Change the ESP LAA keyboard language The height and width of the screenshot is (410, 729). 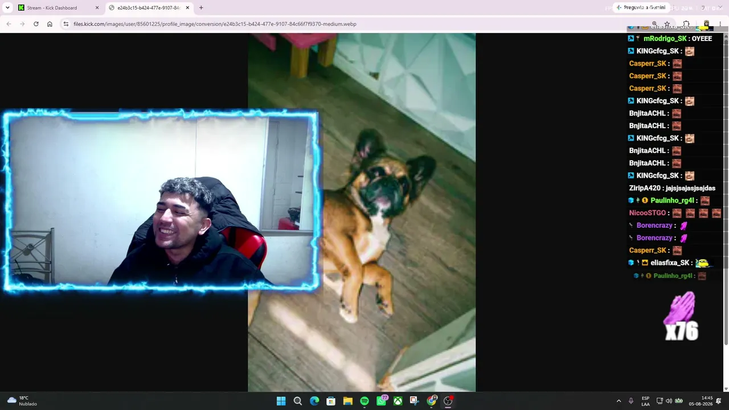click(645, 401)
